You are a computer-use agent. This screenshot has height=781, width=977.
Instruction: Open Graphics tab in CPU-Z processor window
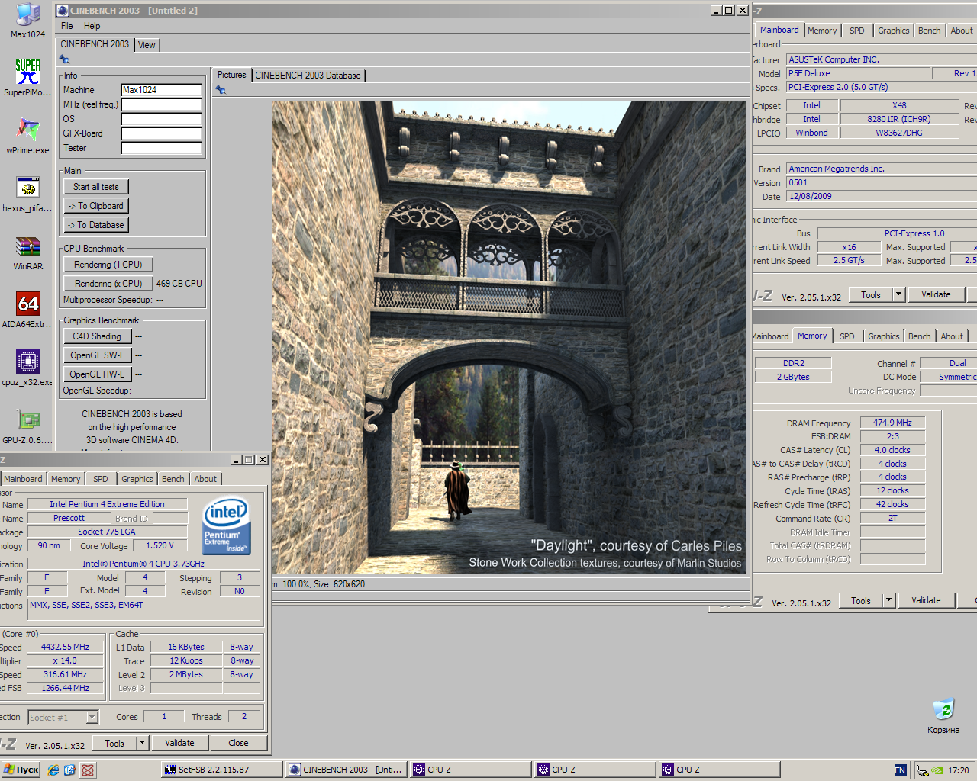(x=137, y=479)
